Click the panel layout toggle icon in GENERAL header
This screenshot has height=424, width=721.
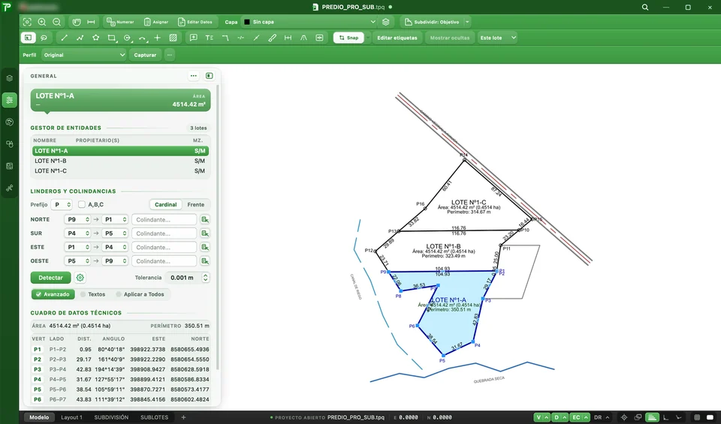point(210,76)
